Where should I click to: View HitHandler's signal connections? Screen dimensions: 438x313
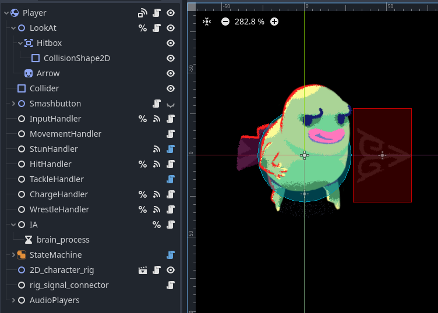pos(157,164)
